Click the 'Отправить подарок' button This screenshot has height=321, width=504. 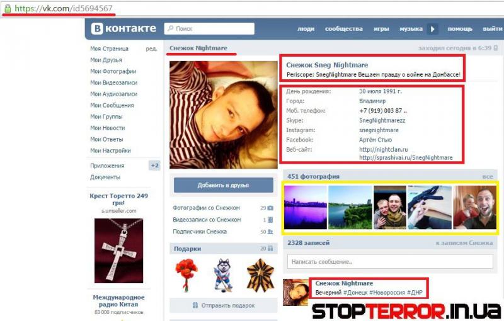point(223,305)
